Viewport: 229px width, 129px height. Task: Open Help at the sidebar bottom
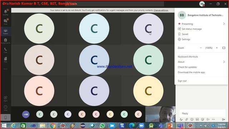click(x=6, y=108)
